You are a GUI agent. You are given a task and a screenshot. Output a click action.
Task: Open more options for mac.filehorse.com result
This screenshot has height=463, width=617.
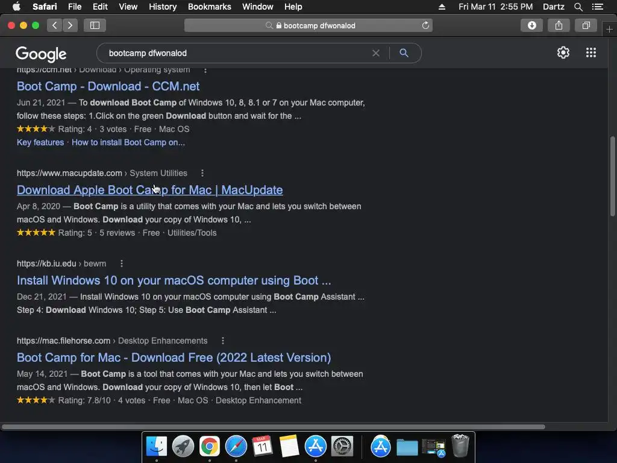pos(223,341)
